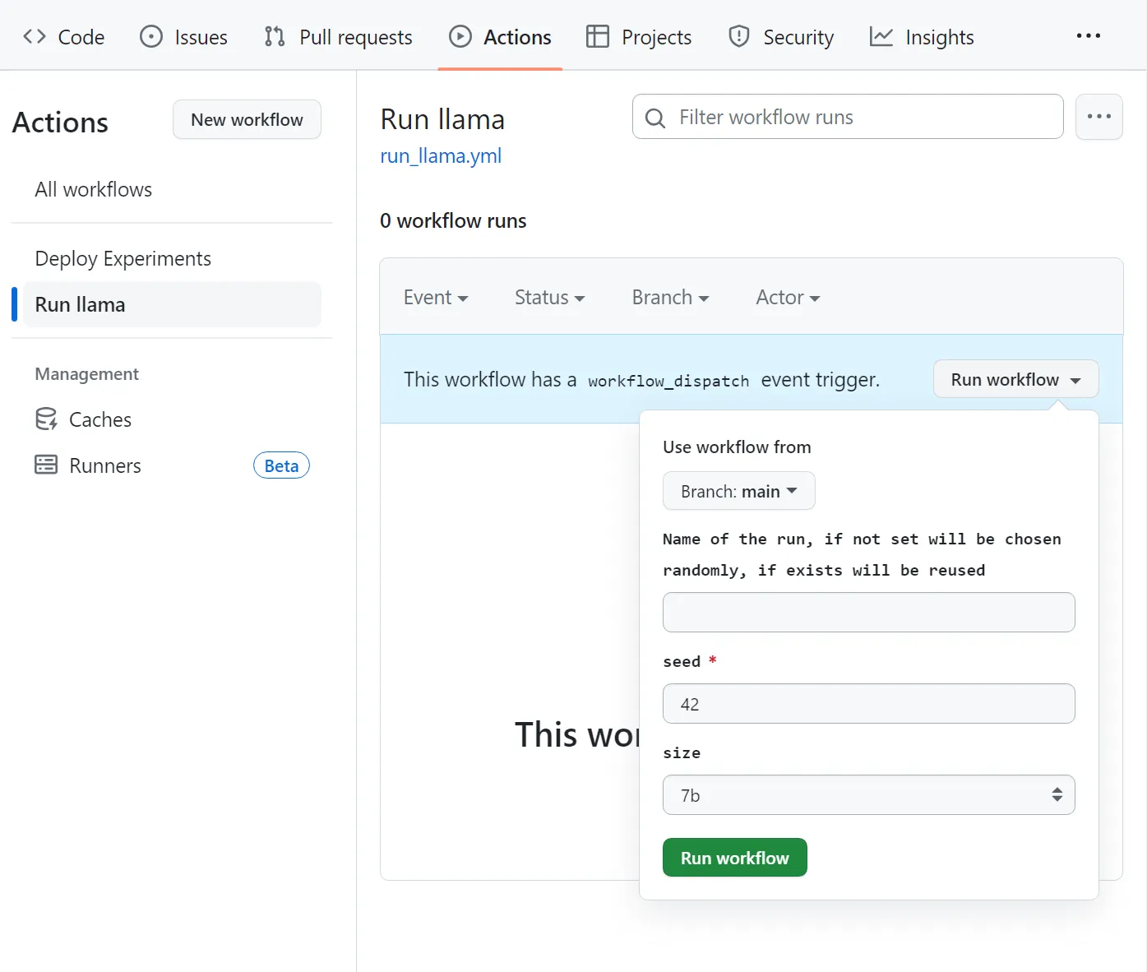Expand the Status filter dropdown
Screen dimensions: 1147x972
[x=550, y=297]
